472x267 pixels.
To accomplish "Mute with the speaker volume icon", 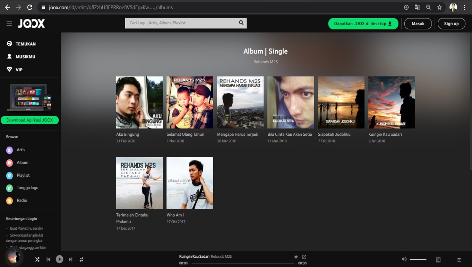I will point(404,259).
